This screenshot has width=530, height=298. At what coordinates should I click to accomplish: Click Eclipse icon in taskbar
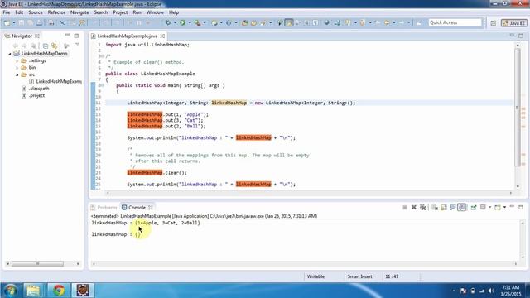(x=83, y=291)
